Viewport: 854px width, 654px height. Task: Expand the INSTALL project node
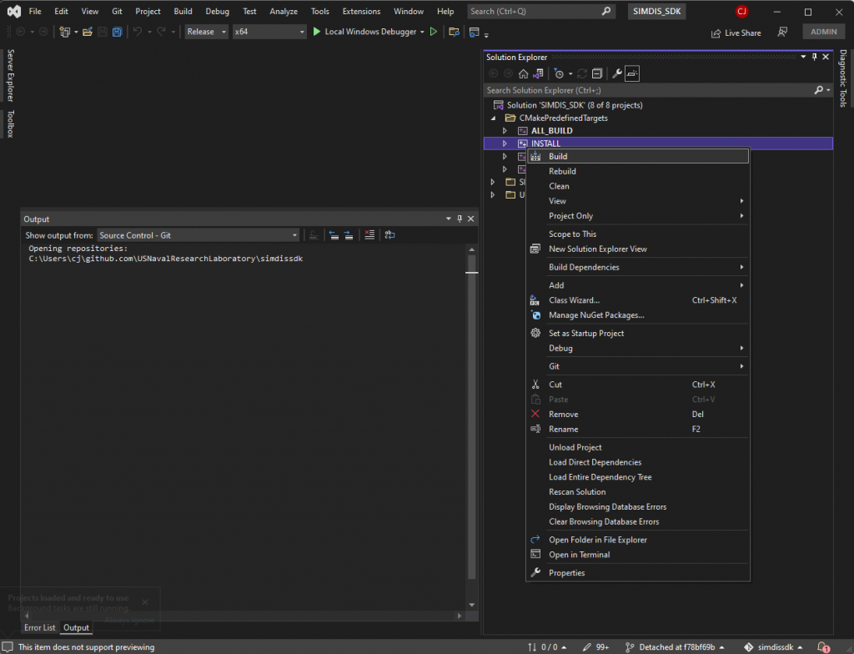[505, 143]
